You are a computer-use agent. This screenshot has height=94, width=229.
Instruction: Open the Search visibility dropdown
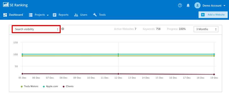point(36,29)
